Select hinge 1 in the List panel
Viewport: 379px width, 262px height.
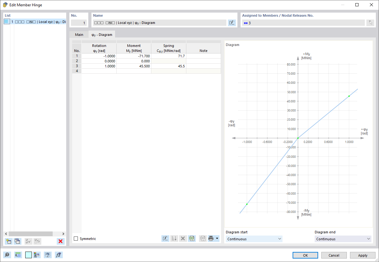coord(32,22)
